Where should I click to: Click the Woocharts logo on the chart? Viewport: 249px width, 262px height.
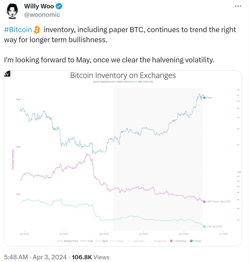point(8,74)
